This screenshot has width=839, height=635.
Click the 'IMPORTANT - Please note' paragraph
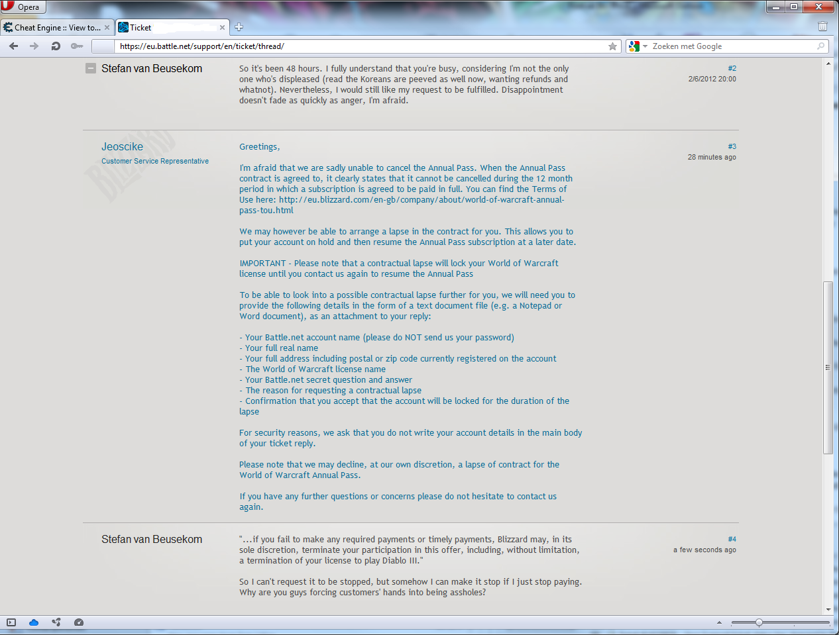coord(399,268)
